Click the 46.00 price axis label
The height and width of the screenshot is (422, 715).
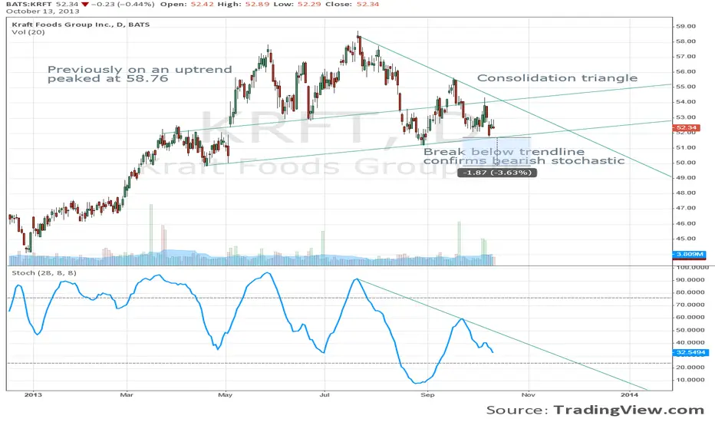coord(686,223)
